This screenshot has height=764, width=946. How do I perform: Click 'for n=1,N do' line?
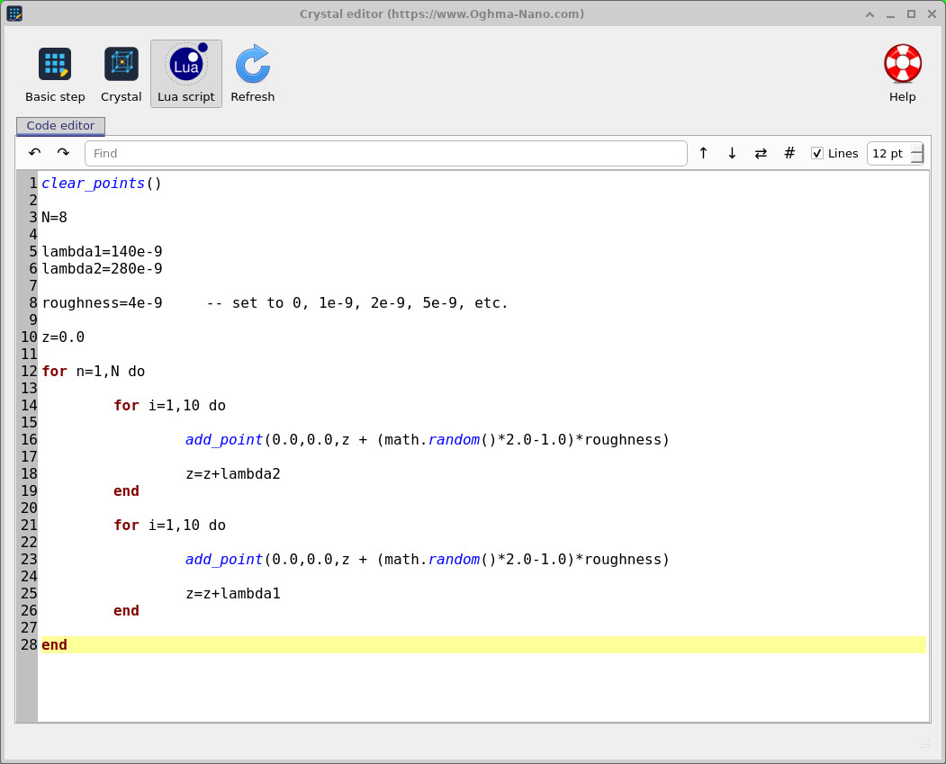click(93, 372)
